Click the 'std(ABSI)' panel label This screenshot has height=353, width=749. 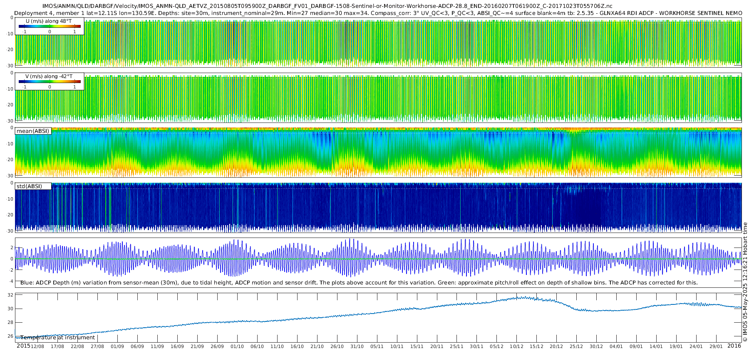tap(29, 186)
